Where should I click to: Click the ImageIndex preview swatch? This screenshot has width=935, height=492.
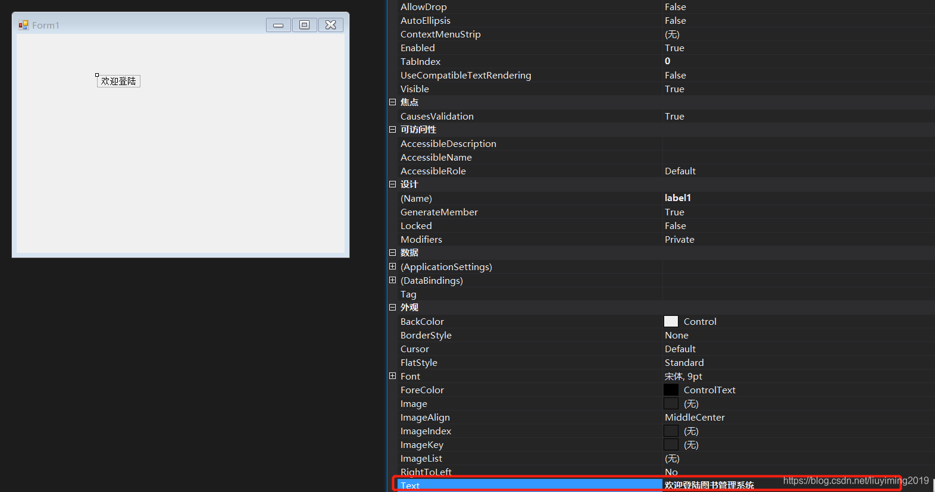tap(671, 431)
